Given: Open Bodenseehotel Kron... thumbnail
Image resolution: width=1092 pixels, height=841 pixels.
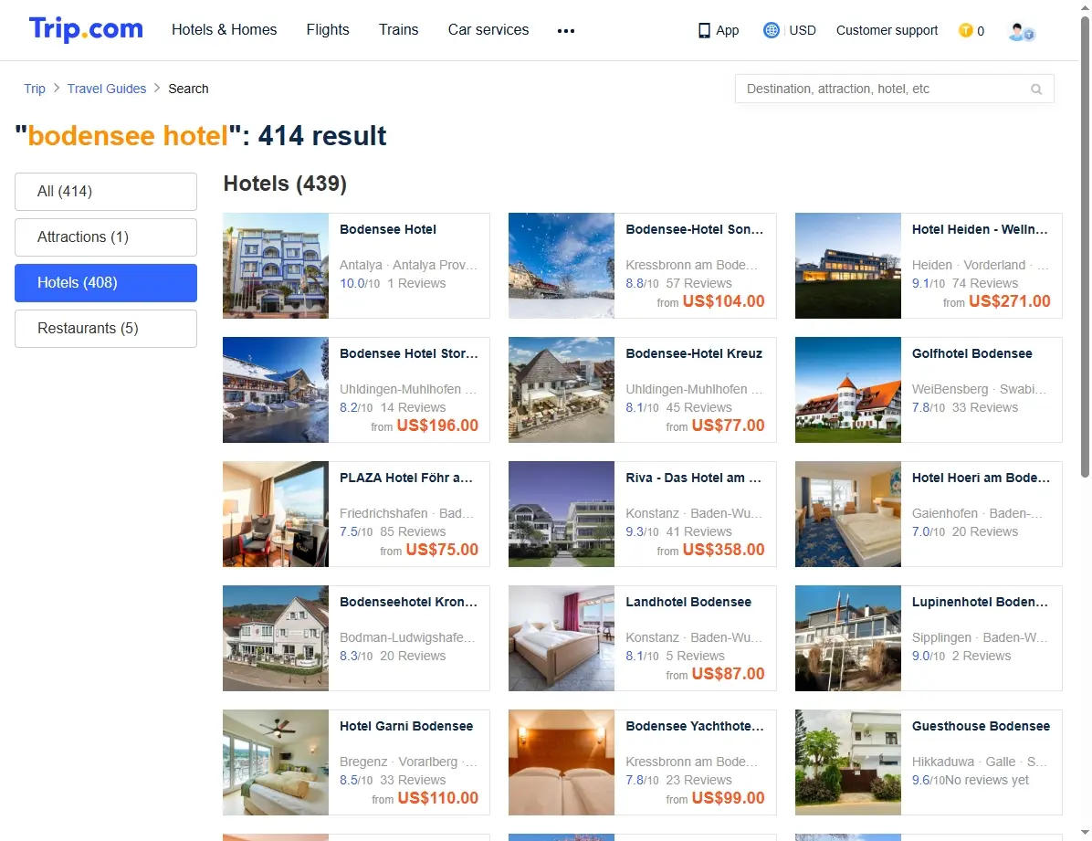Looking at the screenshot, I should point(276,637).
